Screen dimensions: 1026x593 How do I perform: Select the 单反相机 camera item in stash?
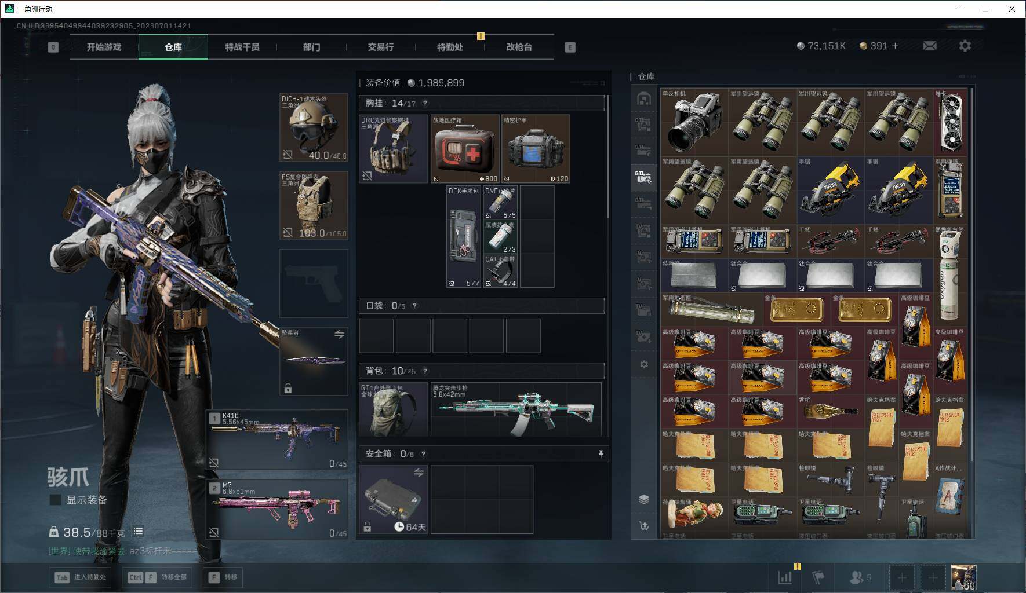pos(694,122)
